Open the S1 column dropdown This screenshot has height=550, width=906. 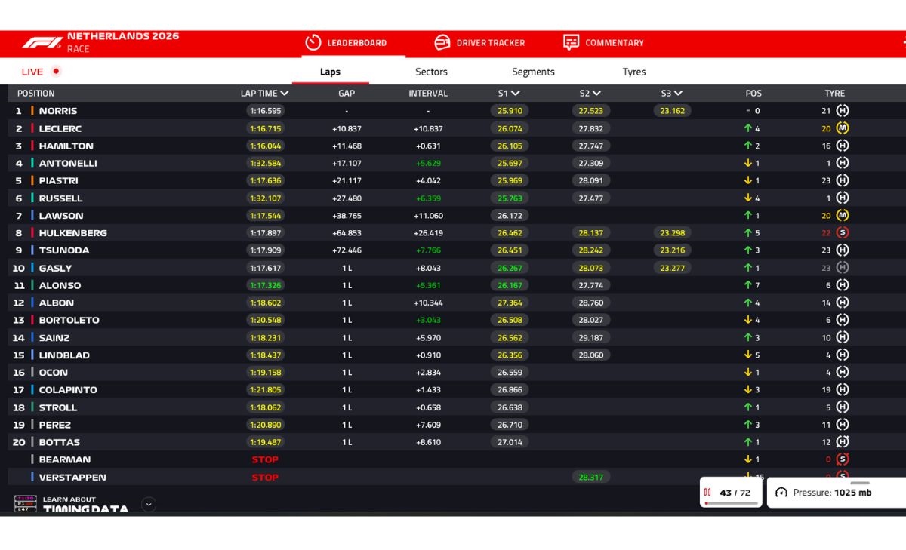pos(515,94)
